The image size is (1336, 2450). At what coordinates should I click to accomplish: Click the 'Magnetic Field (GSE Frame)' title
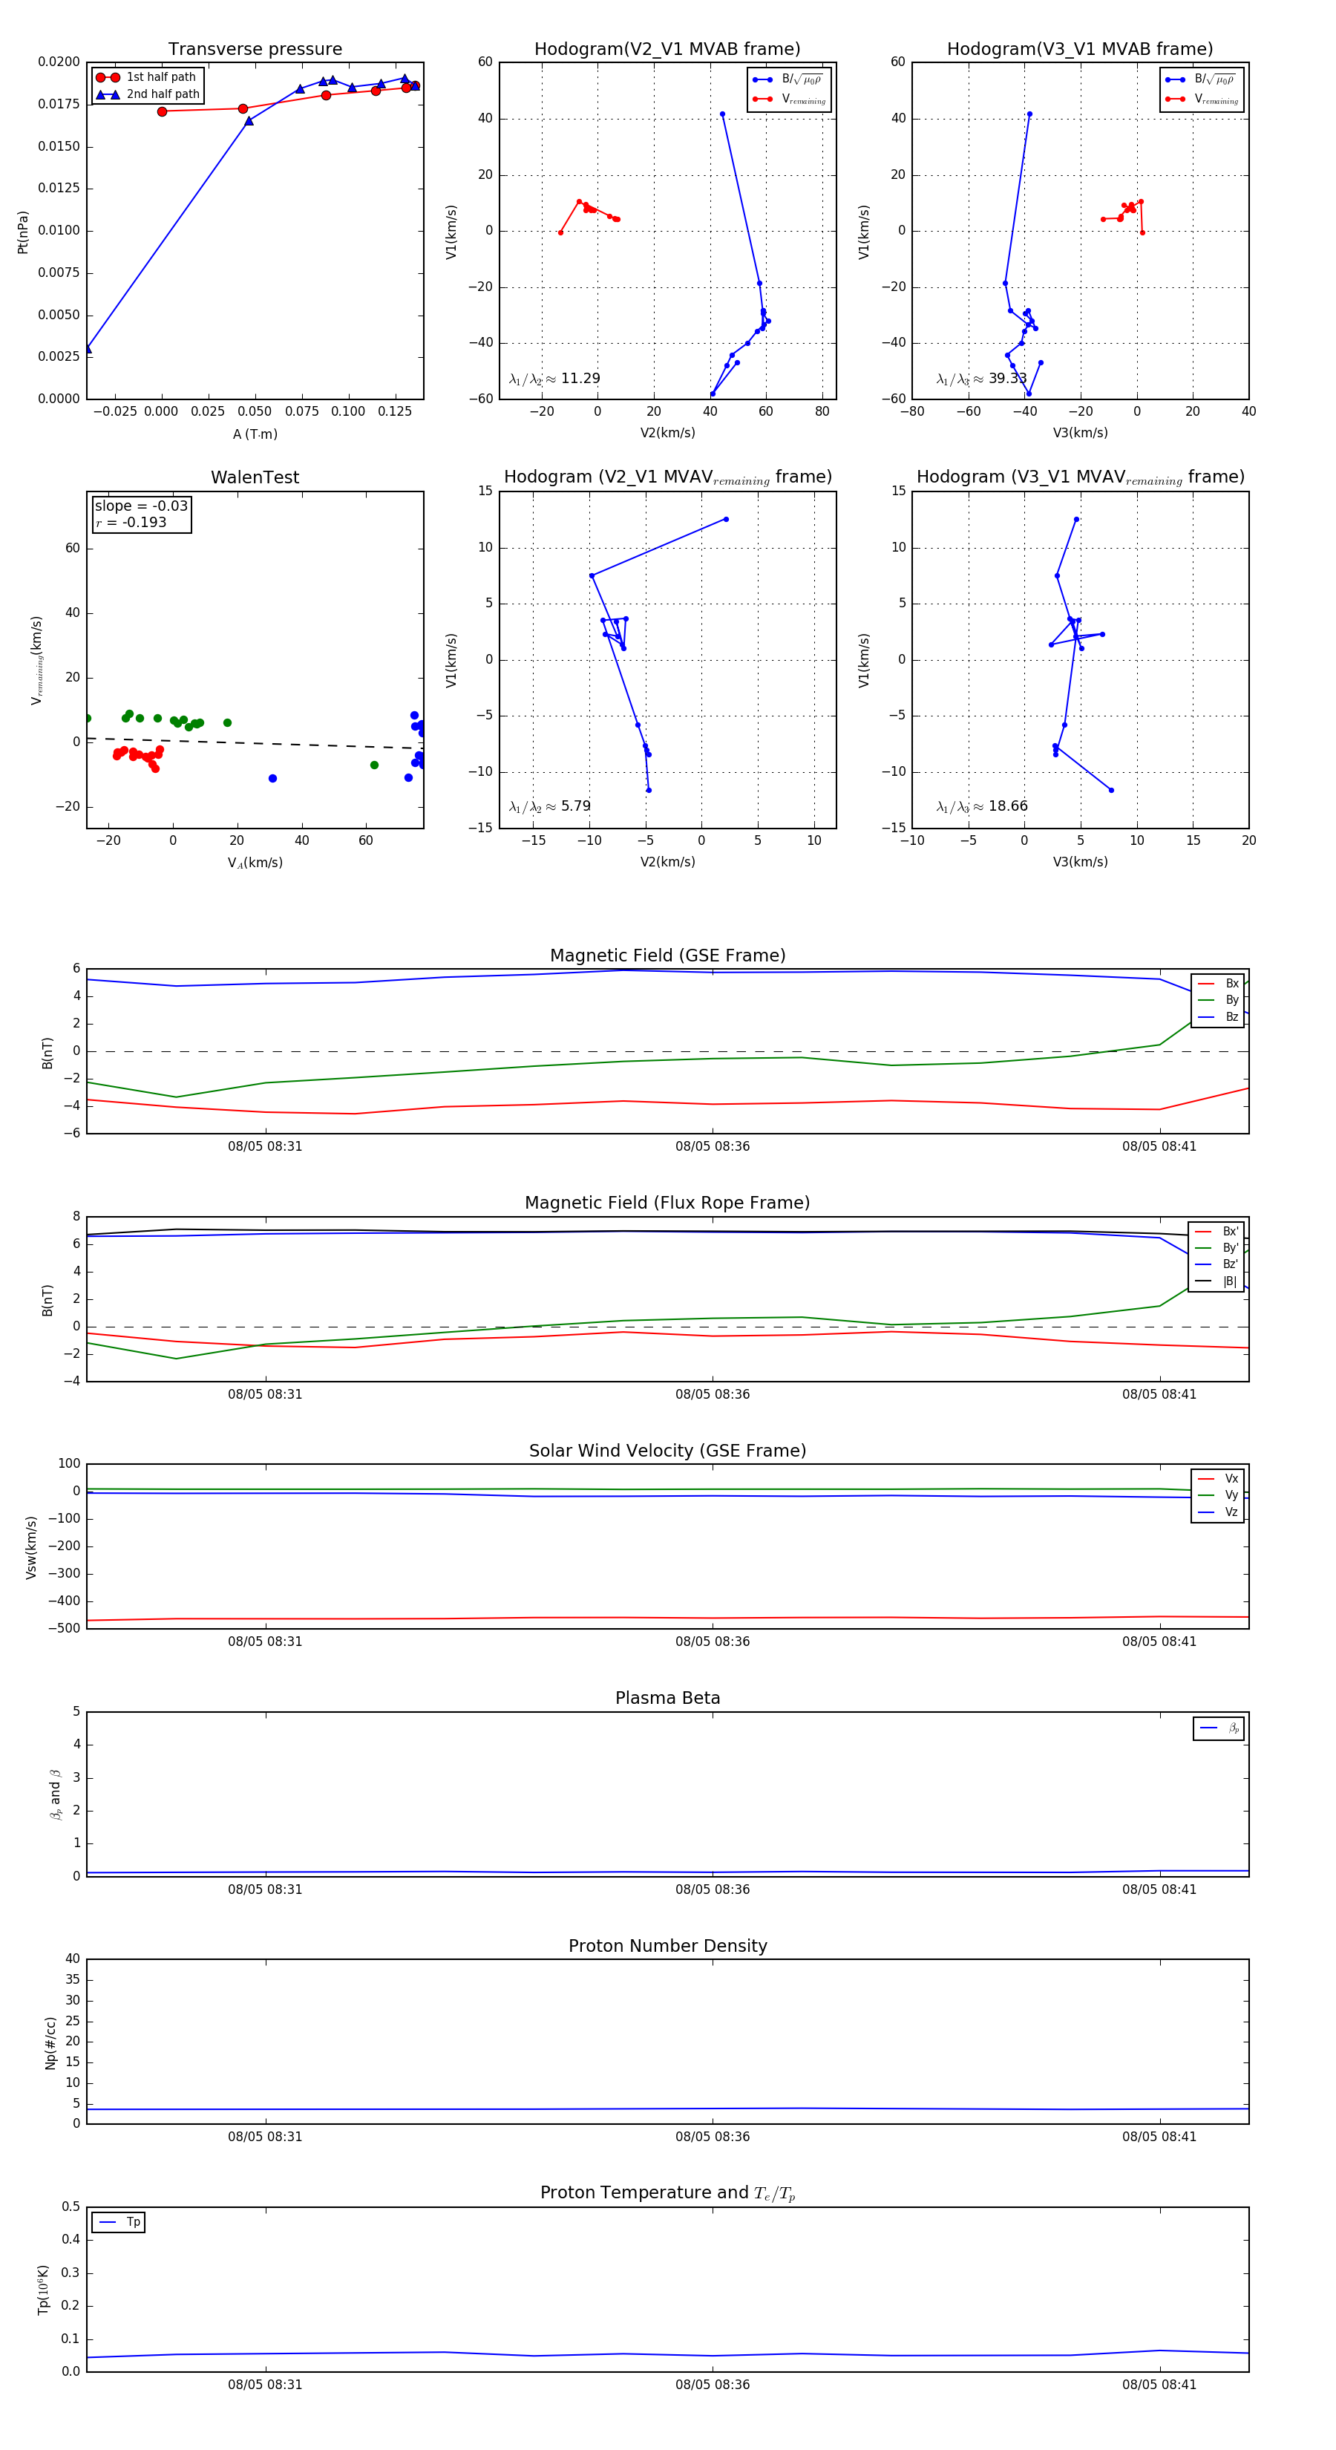coord(667,955)
